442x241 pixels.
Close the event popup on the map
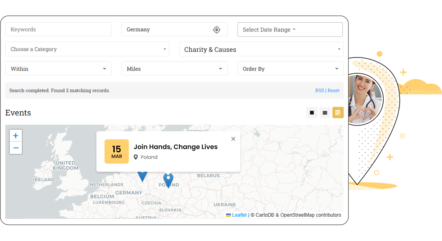(x=233, y=139)
